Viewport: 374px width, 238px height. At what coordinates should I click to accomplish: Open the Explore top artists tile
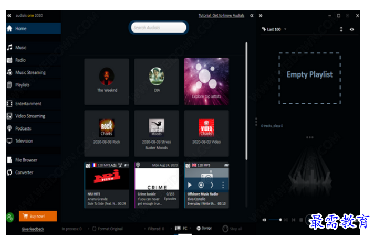206,82
